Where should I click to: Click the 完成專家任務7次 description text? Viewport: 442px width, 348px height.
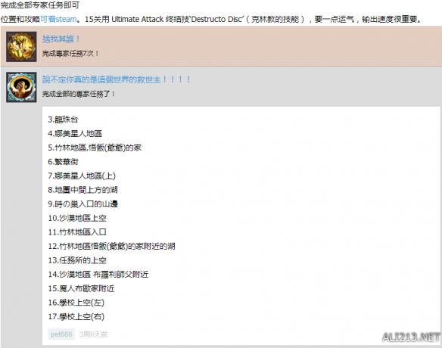coord(70,53)
